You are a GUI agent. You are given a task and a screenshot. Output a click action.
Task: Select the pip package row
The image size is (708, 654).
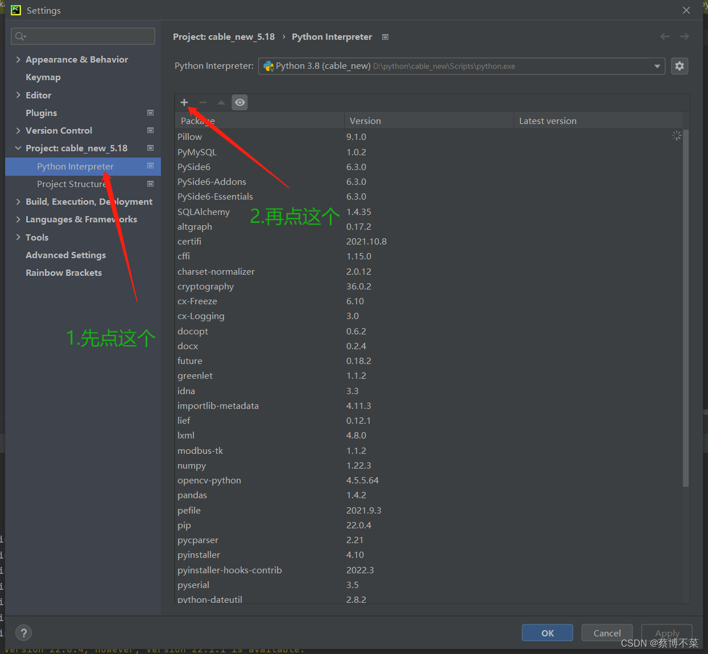point(429,525)
